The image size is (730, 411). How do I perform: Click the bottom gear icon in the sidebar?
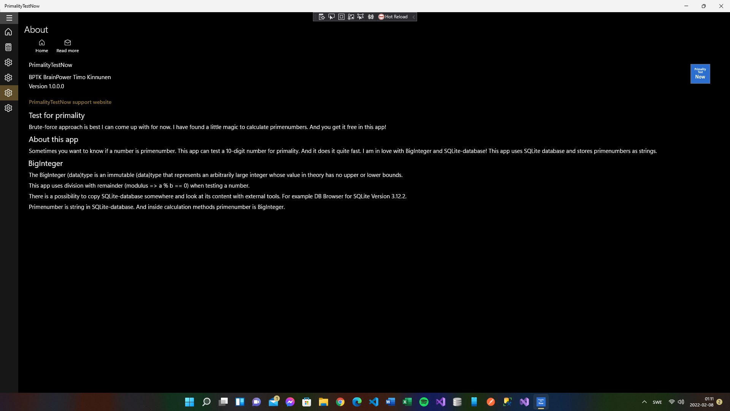[8, 108]
